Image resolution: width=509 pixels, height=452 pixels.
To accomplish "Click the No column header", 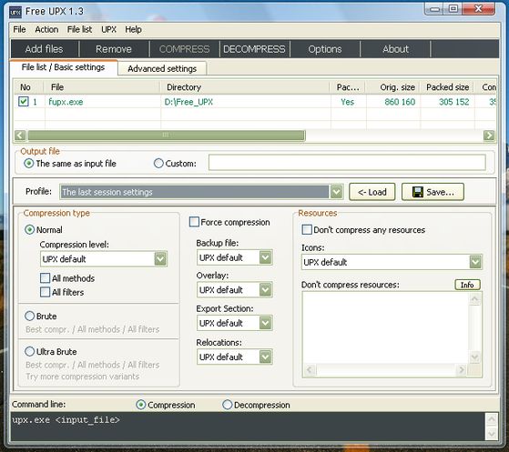I will pyautogui.click(x=28, y=87).
